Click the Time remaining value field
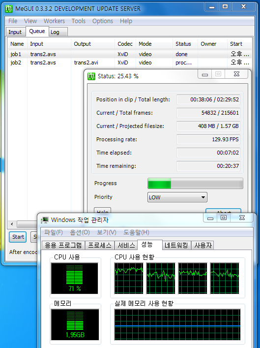Image resolution: width=260 pixels, height=348 pixels. tap(208, 166)
